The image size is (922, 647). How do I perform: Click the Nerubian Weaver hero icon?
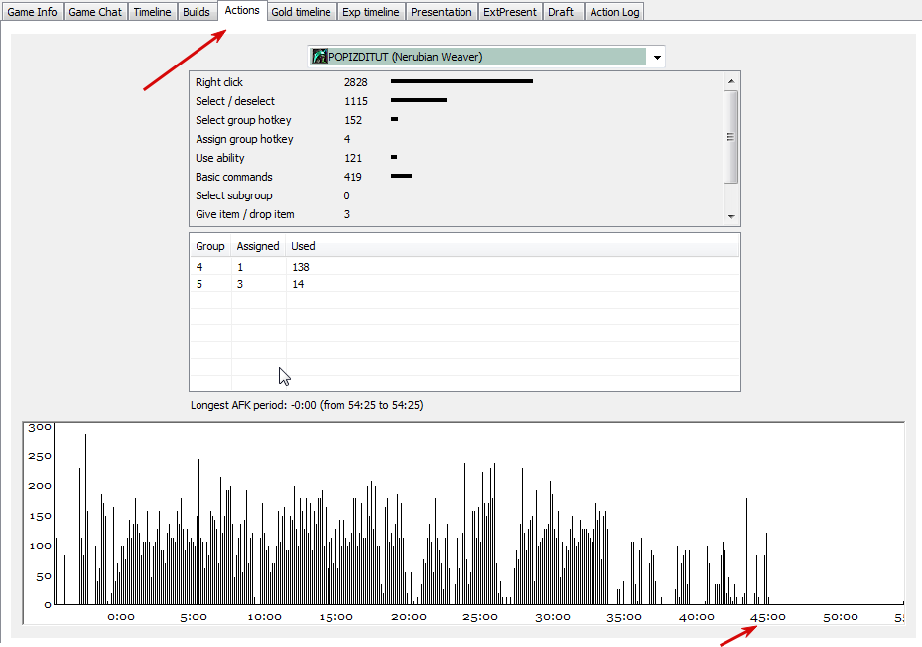coord(320,57)
